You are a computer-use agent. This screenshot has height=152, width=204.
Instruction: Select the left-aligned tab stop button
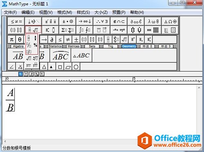point(20,74)
